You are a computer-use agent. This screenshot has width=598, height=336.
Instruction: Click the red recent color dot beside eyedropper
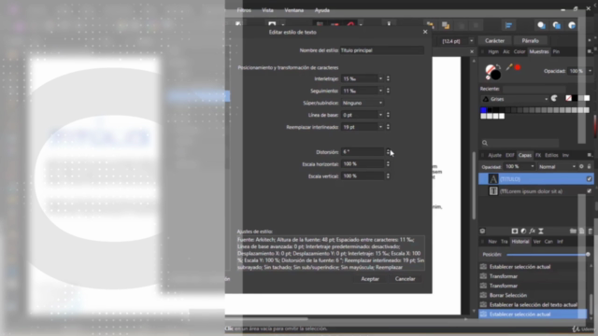[x=518, y=67]
